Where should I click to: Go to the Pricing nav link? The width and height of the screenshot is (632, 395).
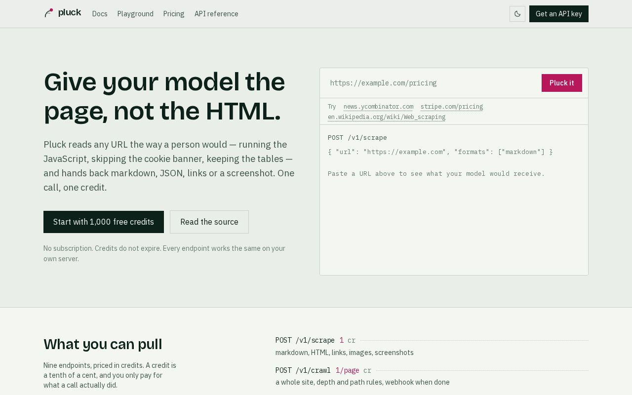click(x=174, y=14)
